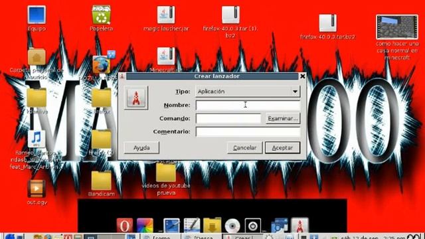Switch to the [como taskbar window button
The height and width of the screenshot is (239, 425).
click(161, 236)
